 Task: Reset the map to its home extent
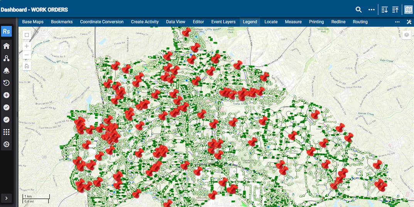point(27,66)
